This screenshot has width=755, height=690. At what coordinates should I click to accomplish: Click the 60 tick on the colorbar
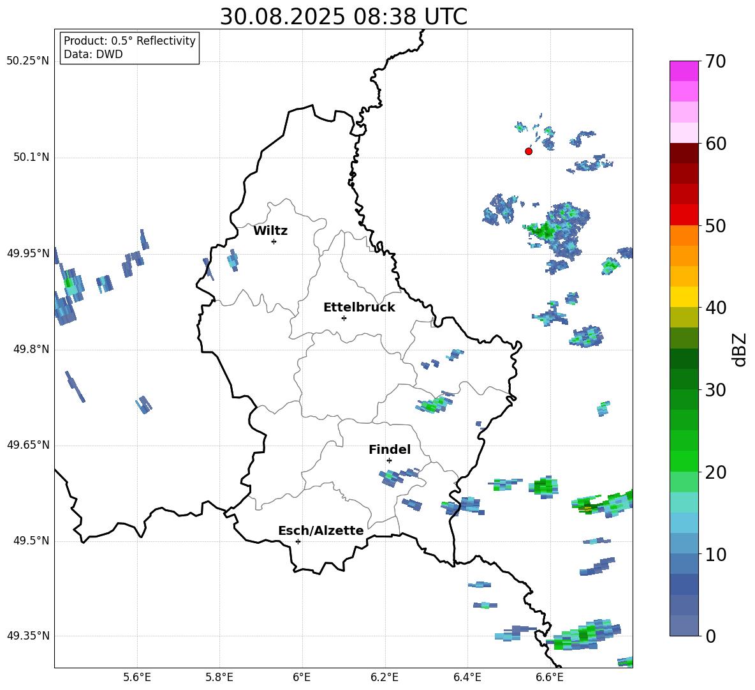coord(715,144)
